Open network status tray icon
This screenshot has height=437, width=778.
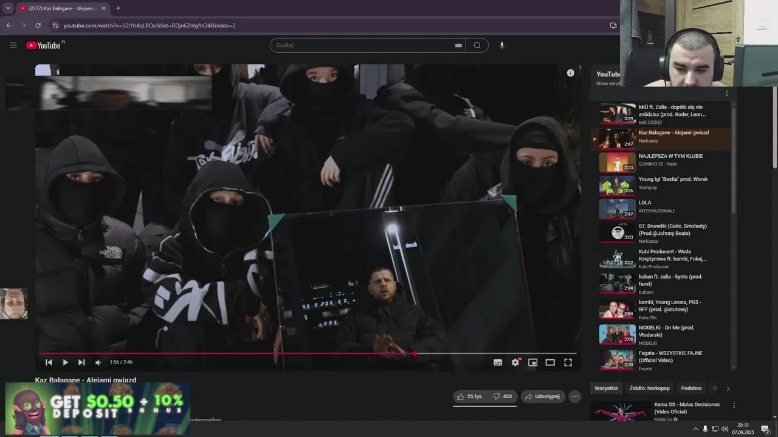pyautogui.click(x=715, y=429)
